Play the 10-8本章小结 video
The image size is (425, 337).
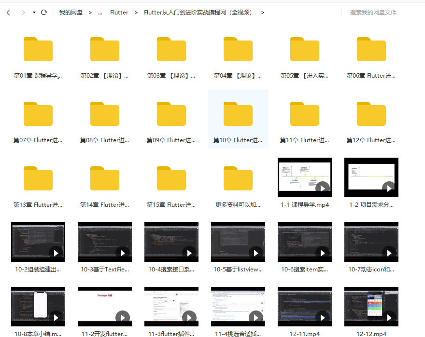coord(38,307)
